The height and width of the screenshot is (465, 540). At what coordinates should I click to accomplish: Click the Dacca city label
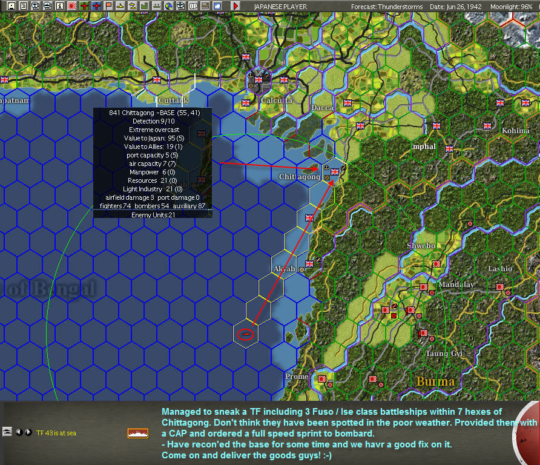coord(322,107)
